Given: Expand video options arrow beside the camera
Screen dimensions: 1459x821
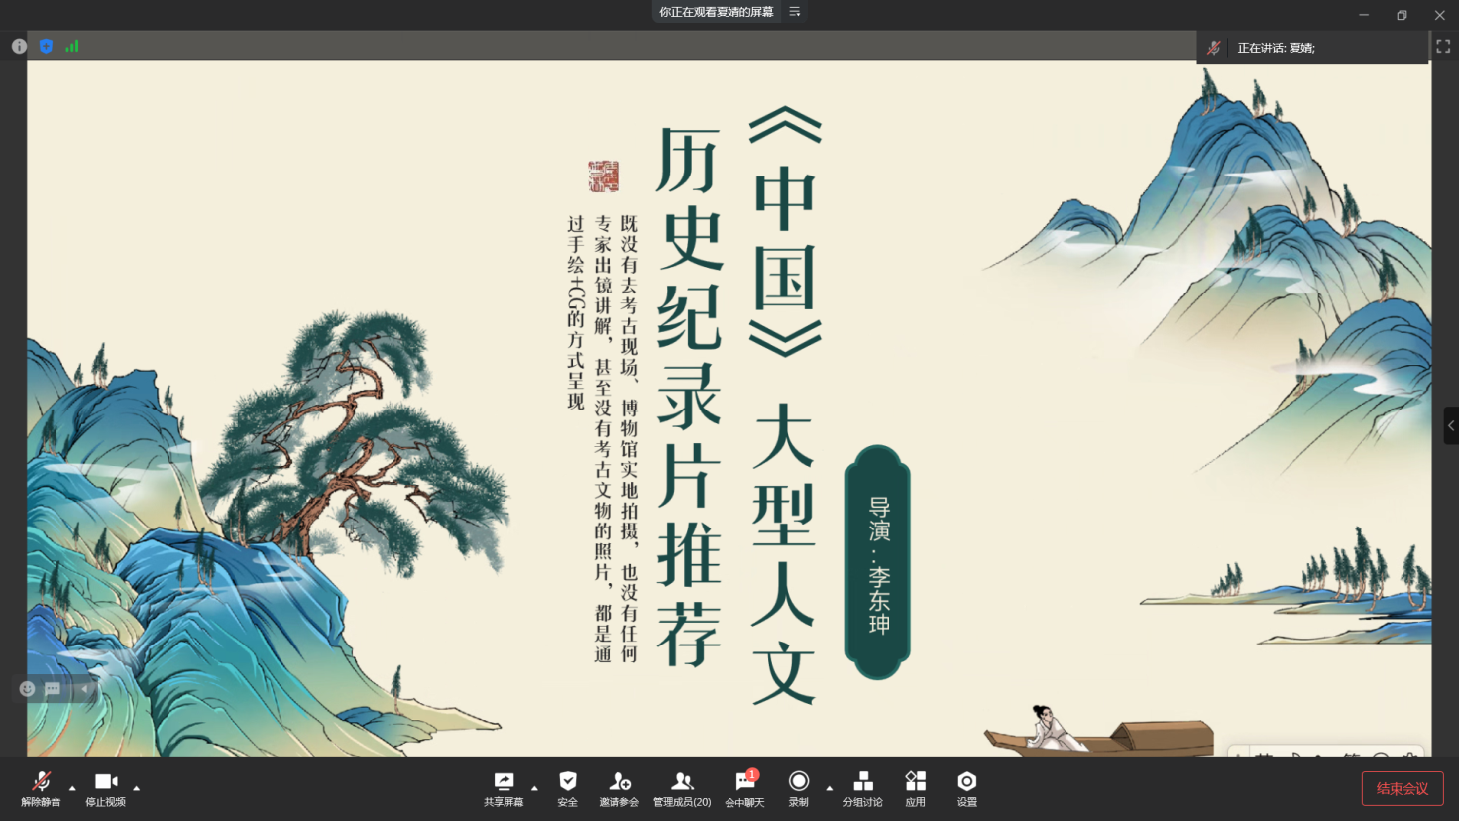Looking at the screenshot, I should (x=137, y=788).
